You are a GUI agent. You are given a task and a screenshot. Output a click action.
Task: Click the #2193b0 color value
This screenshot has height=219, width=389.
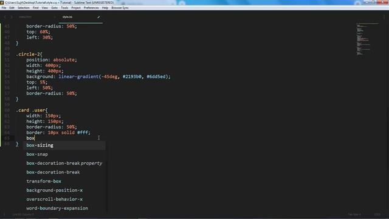132,77
